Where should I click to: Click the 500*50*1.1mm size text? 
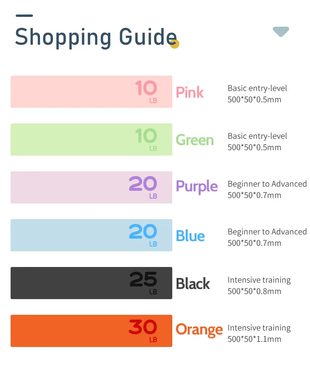254,339
